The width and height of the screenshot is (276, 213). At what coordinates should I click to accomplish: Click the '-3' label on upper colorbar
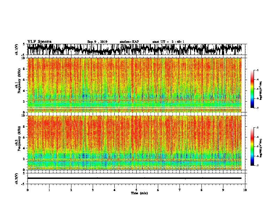click(x=257, y=70)
